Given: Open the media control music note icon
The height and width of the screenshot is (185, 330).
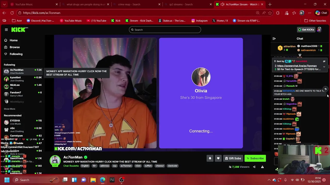Looking at the screenshot, I should 286,13.
